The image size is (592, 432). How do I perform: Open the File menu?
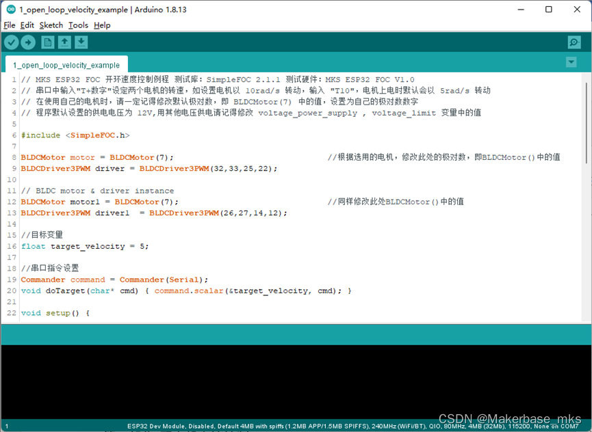(10, 25)
